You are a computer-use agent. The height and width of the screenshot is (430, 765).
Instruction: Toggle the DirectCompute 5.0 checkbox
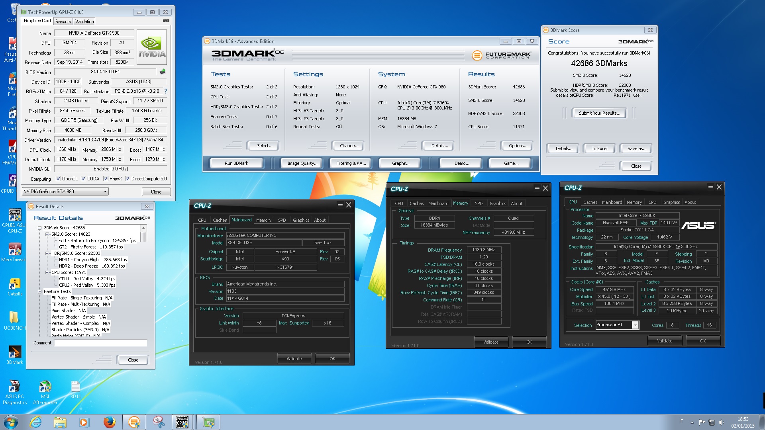click(x=128, y=179)
